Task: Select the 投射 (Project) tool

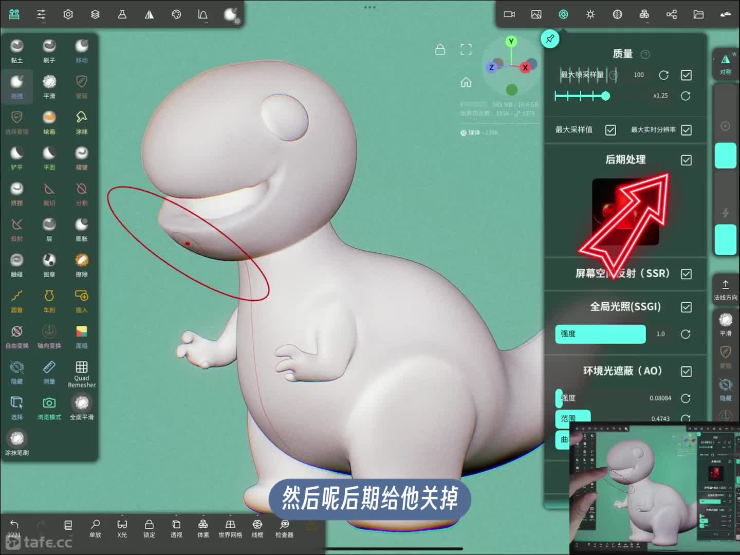Action: [17, 229]
